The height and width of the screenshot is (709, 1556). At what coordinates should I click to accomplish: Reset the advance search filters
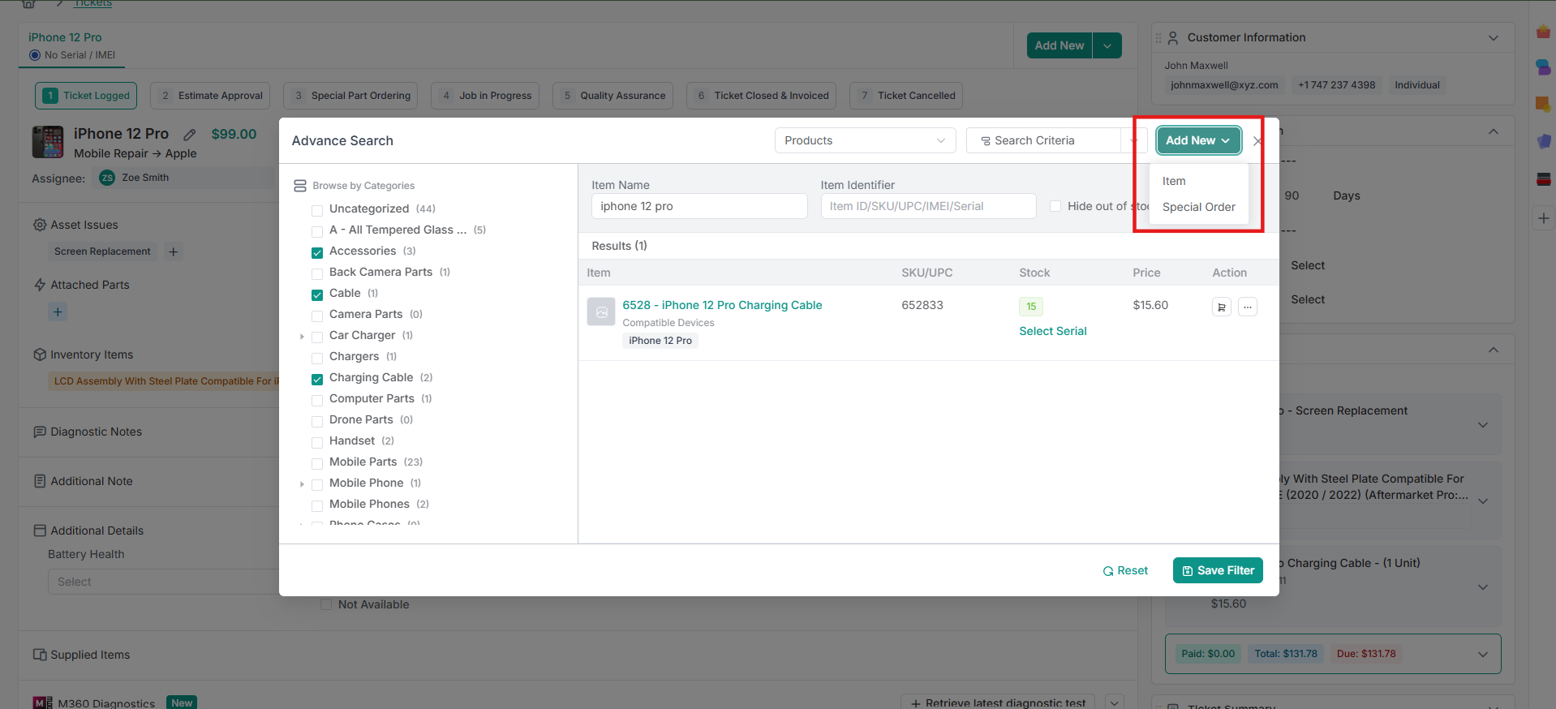[1125, 570]
